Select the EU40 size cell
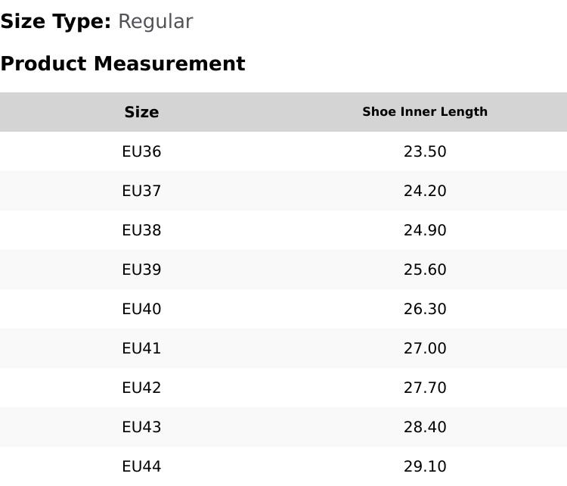Image resolution: width=567 pixels, height=486 pixels. pos(141,309)
